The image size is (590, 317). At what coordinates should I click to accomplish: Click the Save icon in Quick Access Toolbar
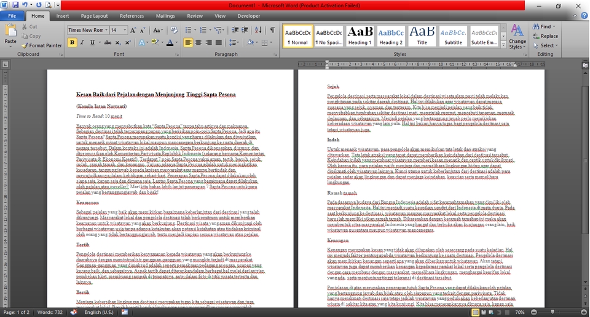coord(15,6)
